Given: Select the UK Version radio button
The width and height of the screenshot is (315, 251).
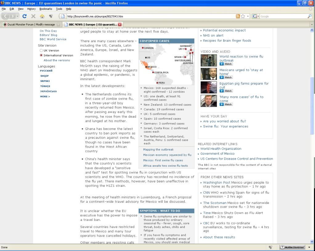Looking at the screenshot, I should pos(41,50).
